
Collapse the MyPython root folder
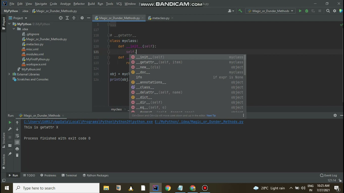[9, 24]
